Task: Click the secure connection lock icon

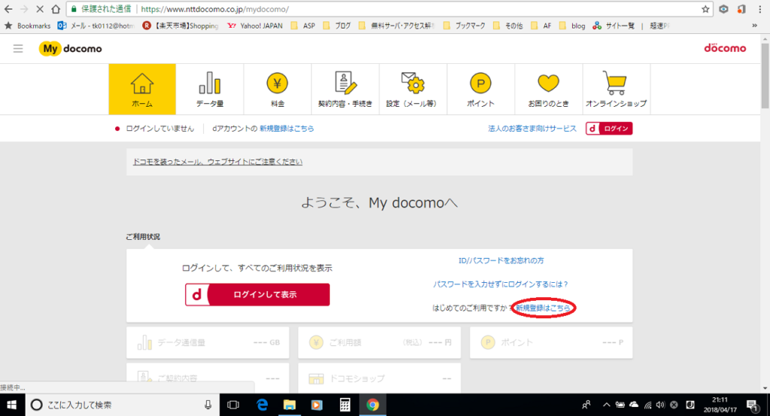Action: tap(74, 9)
